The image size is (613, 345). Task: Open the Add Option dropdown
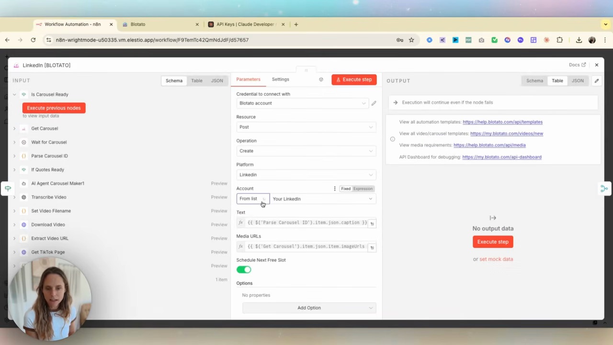click(x=309, y=308)
